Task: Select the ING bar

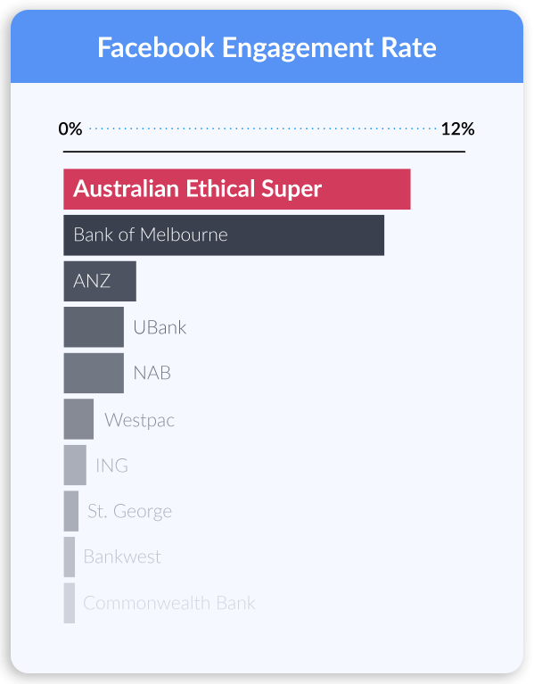Action: point(75,465)
